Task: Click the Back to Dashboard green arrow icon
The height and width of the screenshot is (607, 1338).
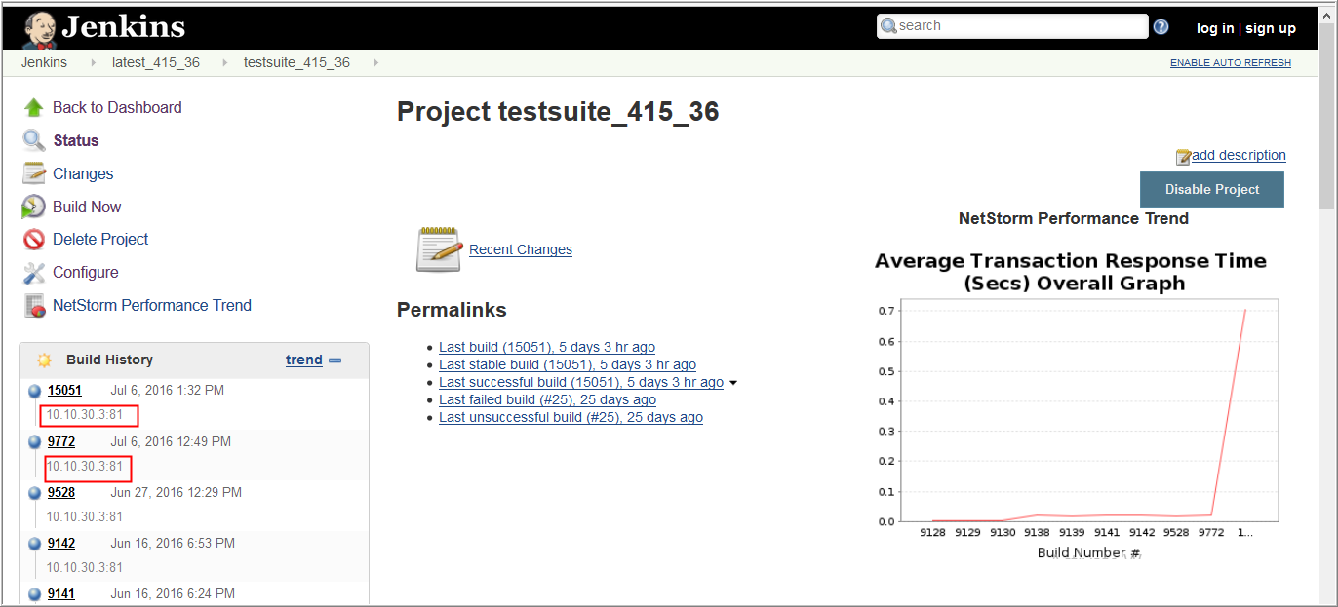Action: [x=34, y=107]
